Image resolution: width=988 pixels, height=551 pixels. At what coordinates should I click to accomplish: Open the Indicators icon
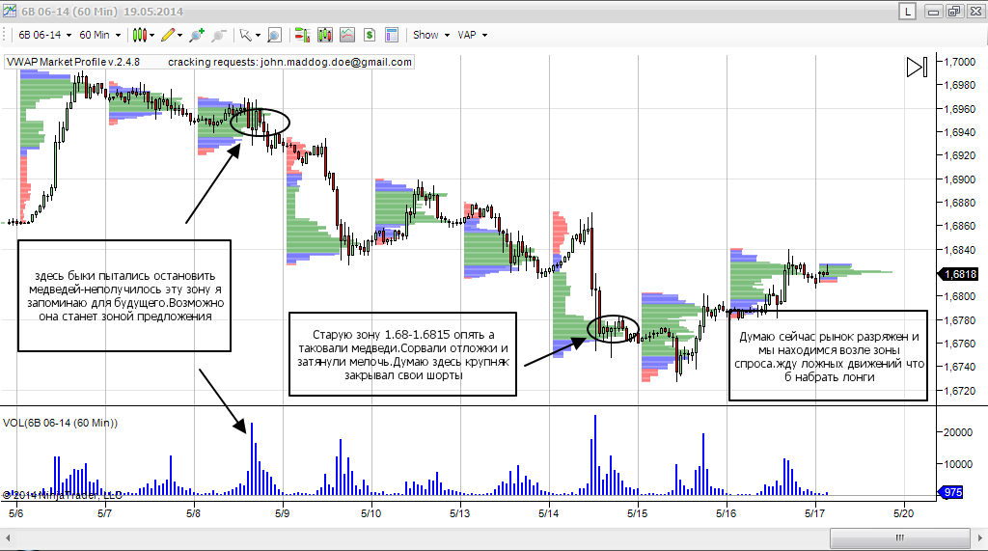(x=347, y=35)
